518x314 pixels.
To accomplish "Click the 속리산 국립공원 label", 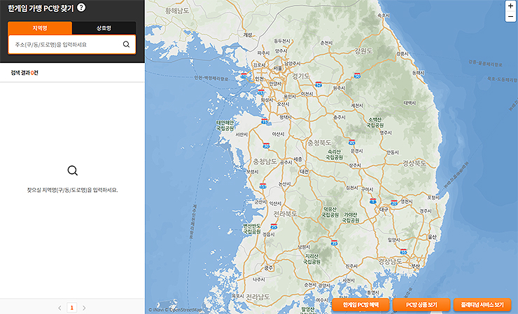I will coord(335,154).
